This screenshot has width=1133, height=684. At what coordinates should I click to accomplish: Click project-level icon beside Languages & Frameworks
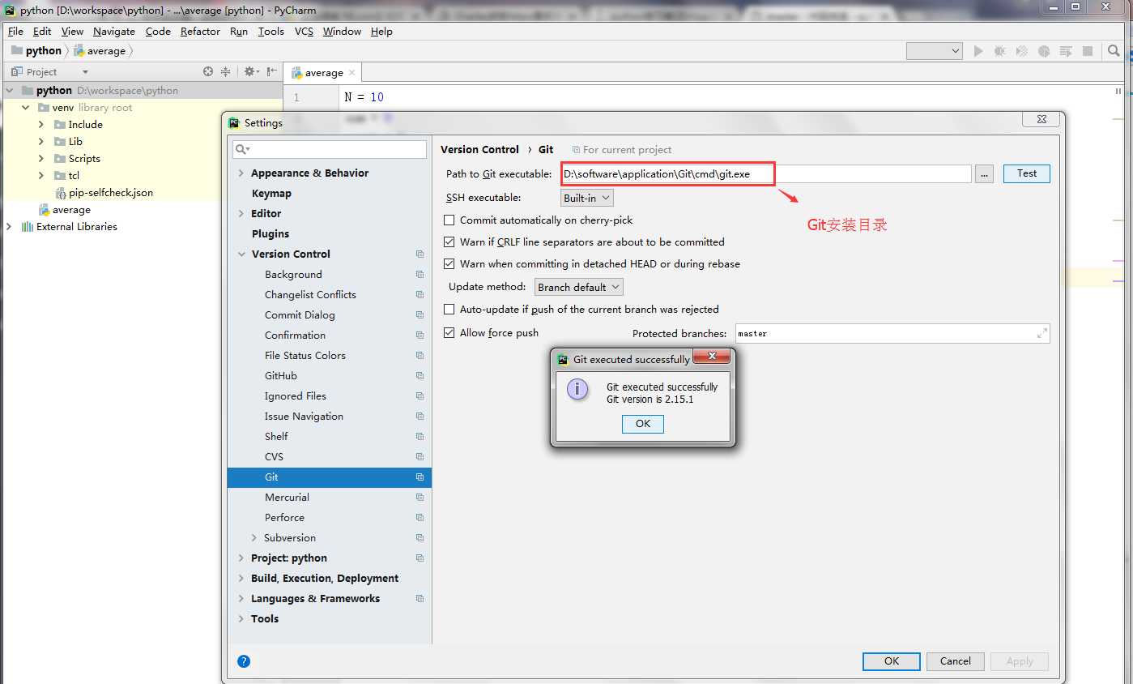pyautogui.click(x=420, y=599)
